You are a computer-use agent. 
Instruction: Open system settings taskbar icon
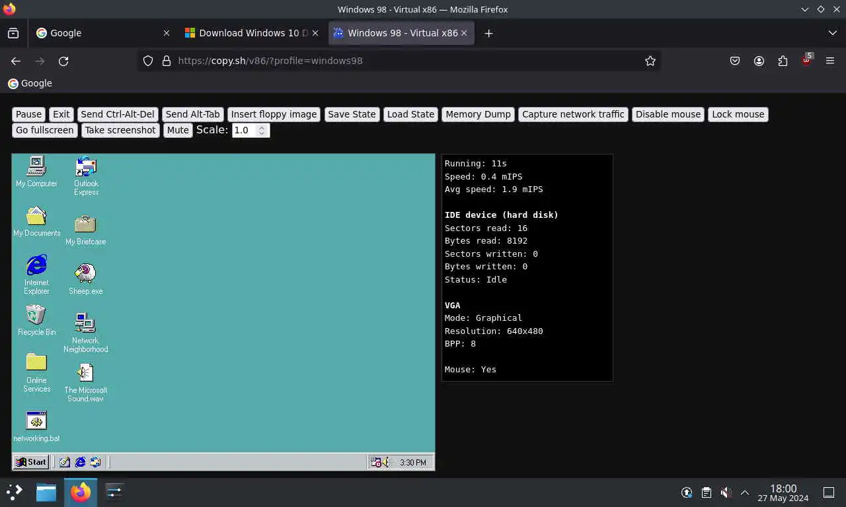pos(114,492)
